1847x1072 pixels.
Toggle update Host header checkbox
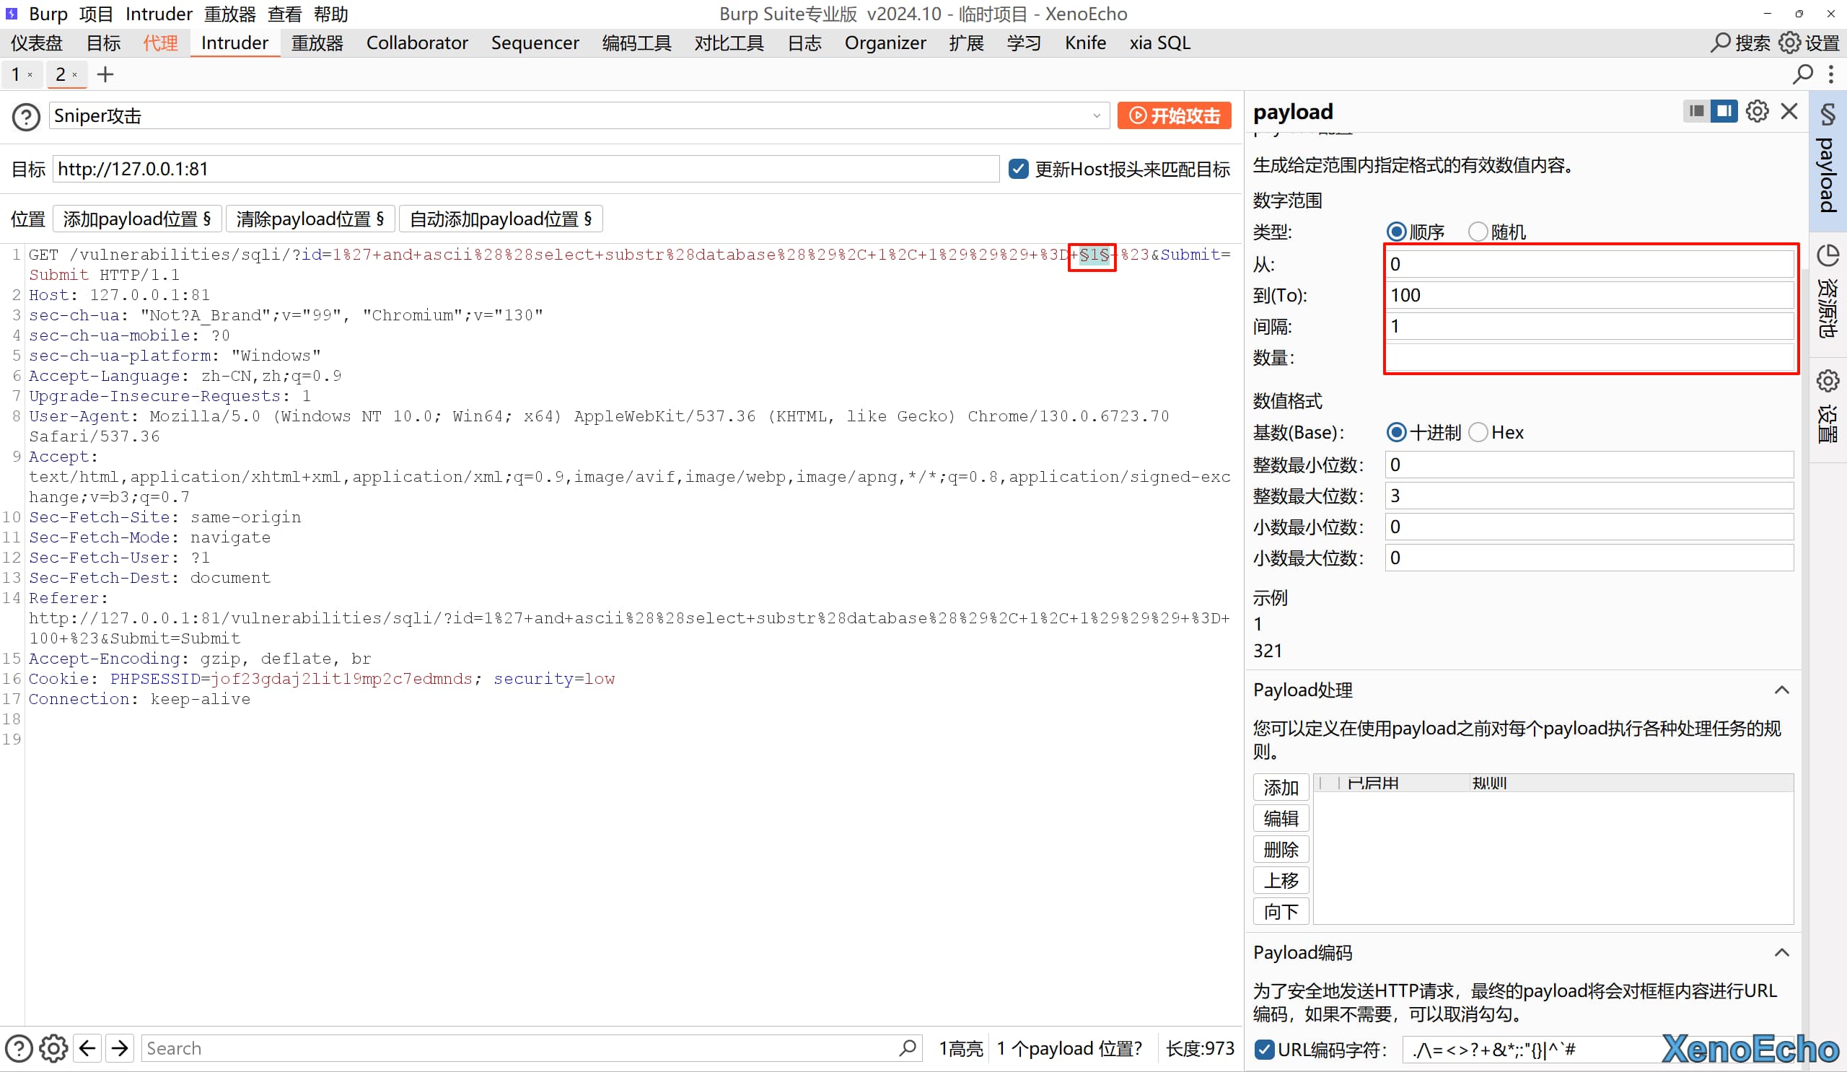coord(1018,170)
